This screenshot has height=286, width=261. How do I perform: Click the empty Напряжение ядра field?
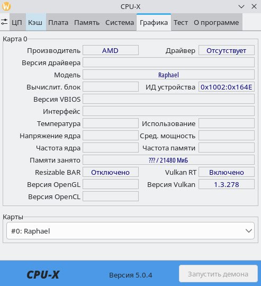tap(111, 136)
